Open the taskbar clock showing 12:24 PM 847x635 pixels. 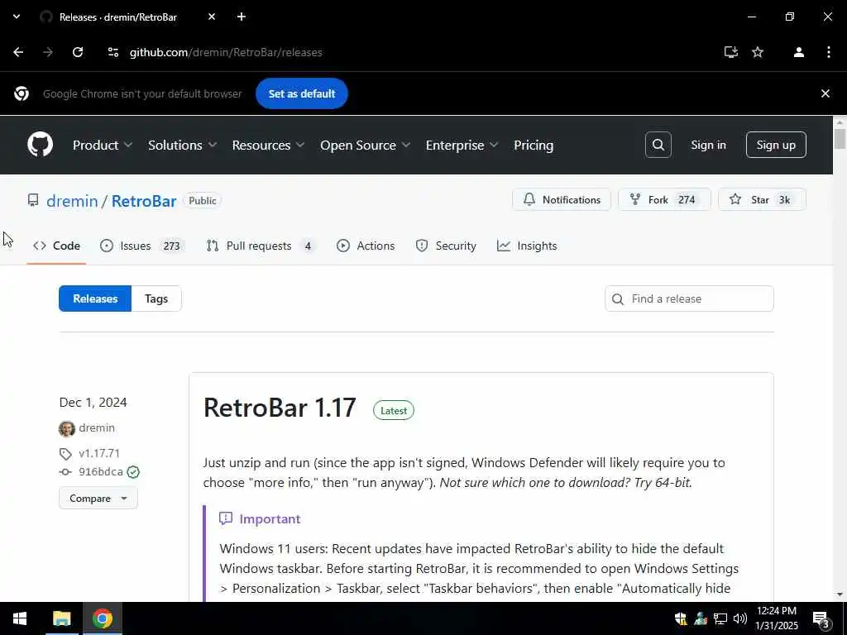point(777,618)
